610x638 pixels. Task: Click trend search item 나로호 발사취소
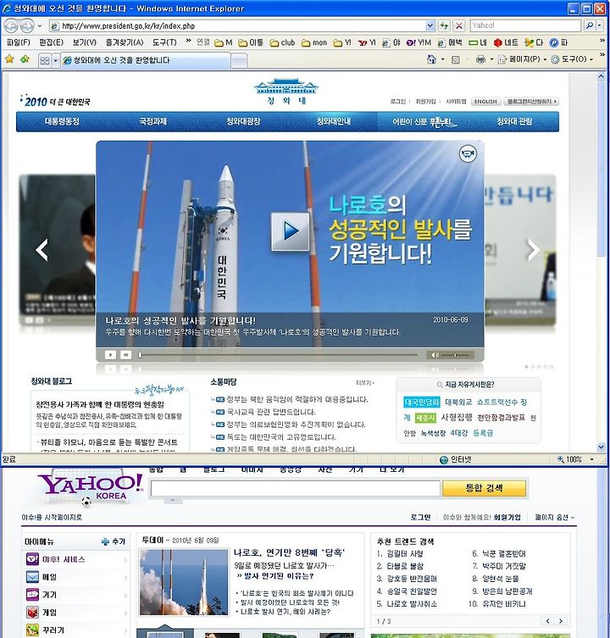[412, 604]
